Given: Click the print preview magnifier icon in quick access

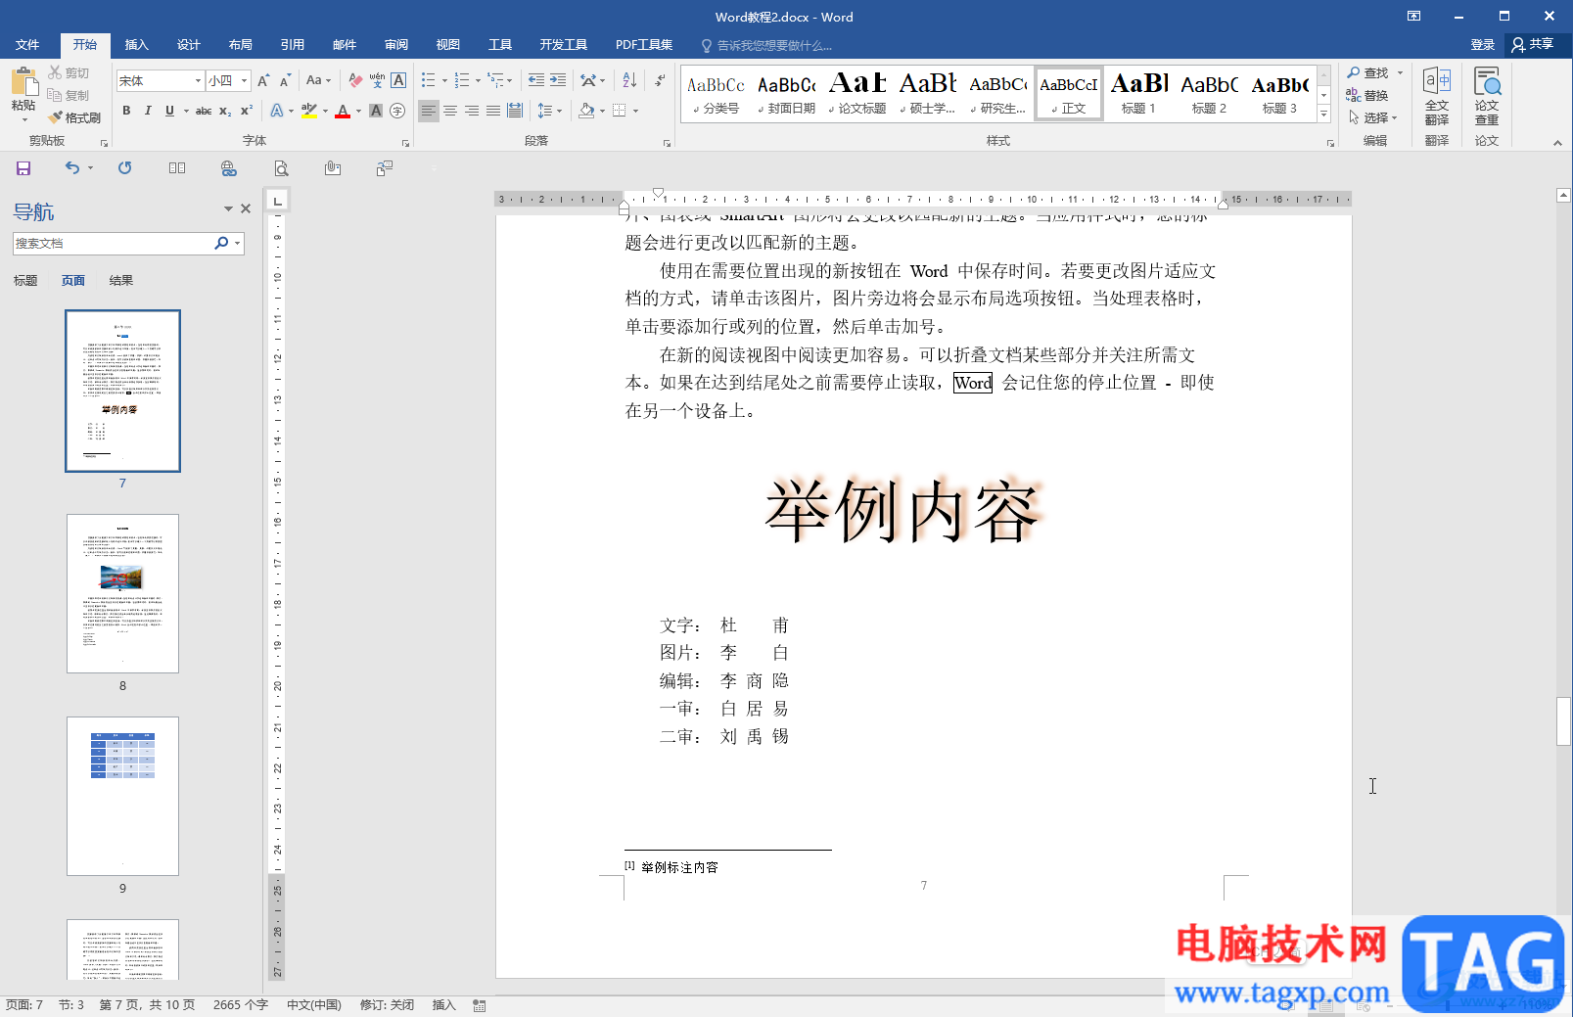Looking at the screenshot, I should pos(281,168).
